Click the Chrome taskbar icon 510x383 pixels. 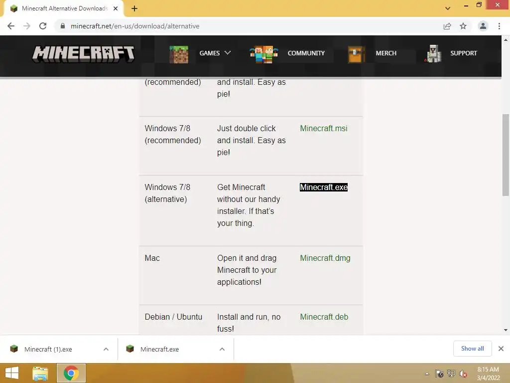71,373
